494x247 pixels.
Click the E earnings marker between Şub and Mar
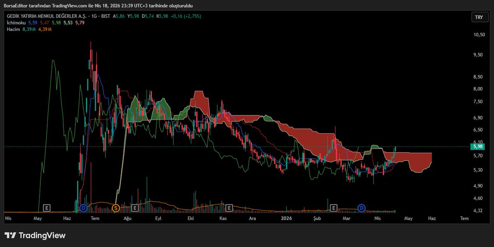(334, 207)
